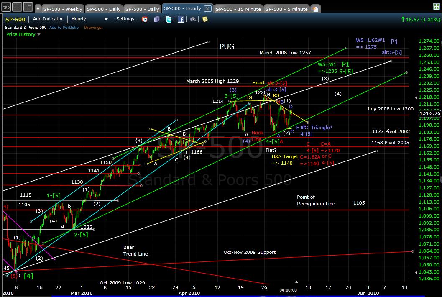Viewport: 442px width, 297px height.
Task: Click Add Indicator
Action: (48, 19)
